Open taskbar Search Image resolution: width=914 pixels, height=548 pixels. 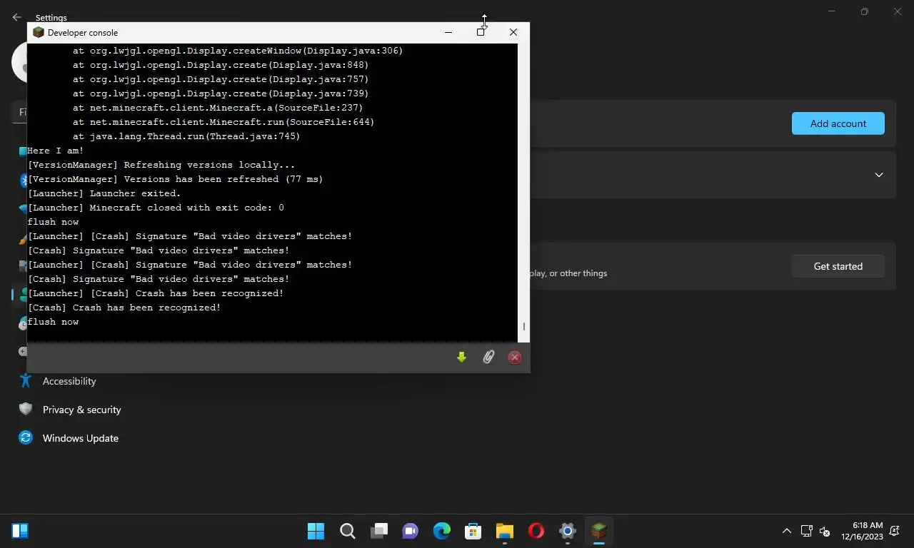[x=348, y=531]
